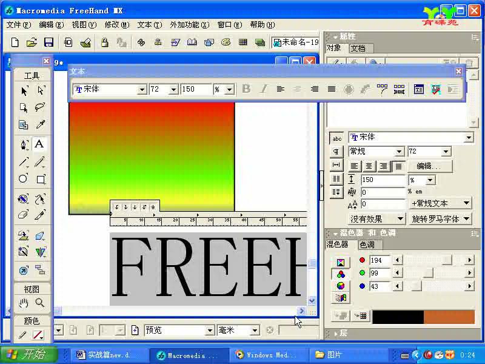Open the Library book icon in toolbar

pyautogui.click(x=192, y=42)
